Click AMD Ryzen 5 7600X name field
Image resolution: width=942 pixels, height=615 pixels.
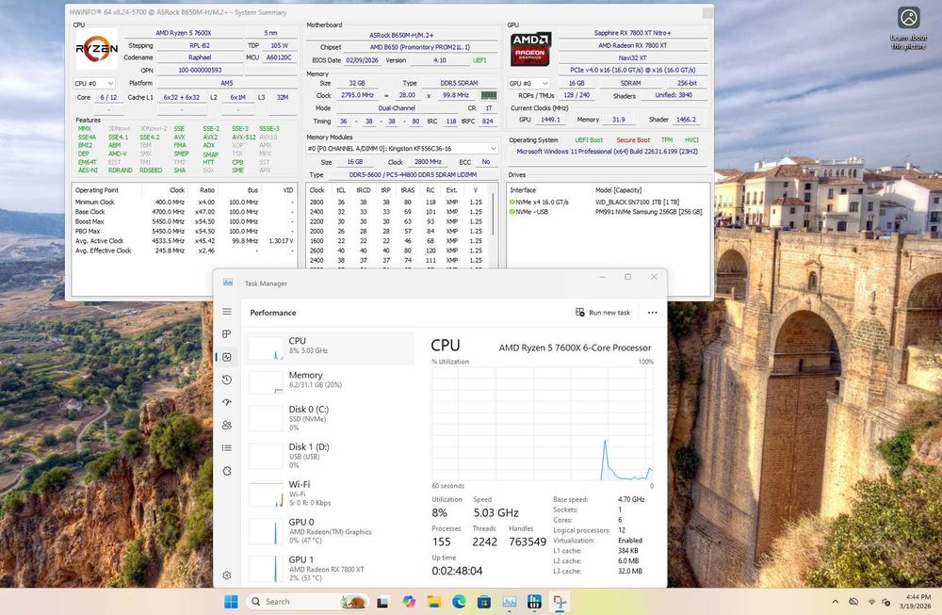pos(184,33)
